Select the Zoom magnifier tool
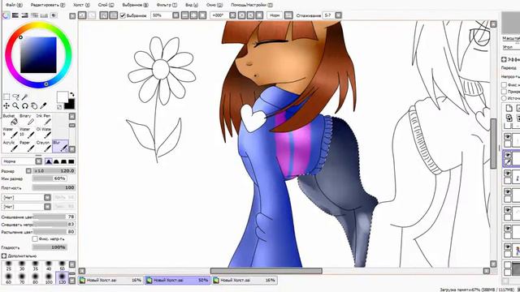The image size is (520, 292). (x=15, y=106)
